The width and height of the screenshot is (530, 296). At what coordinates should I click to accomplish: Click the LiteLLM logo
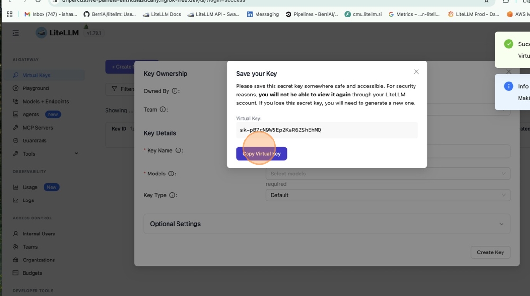(x=57, y=33)
